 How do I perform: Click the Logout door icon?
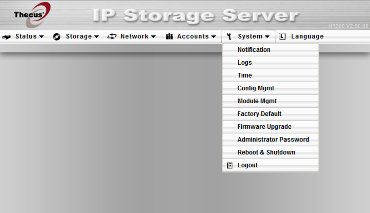(230, 165)
